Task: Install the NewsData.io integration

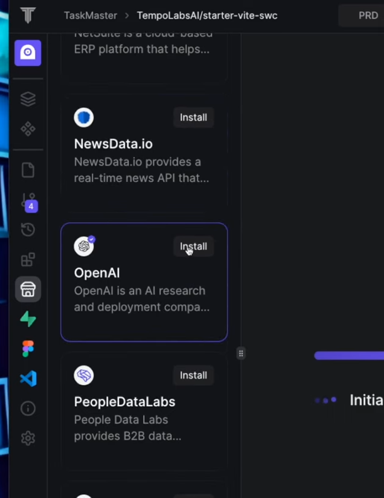Action: click(x=194, y=117)
